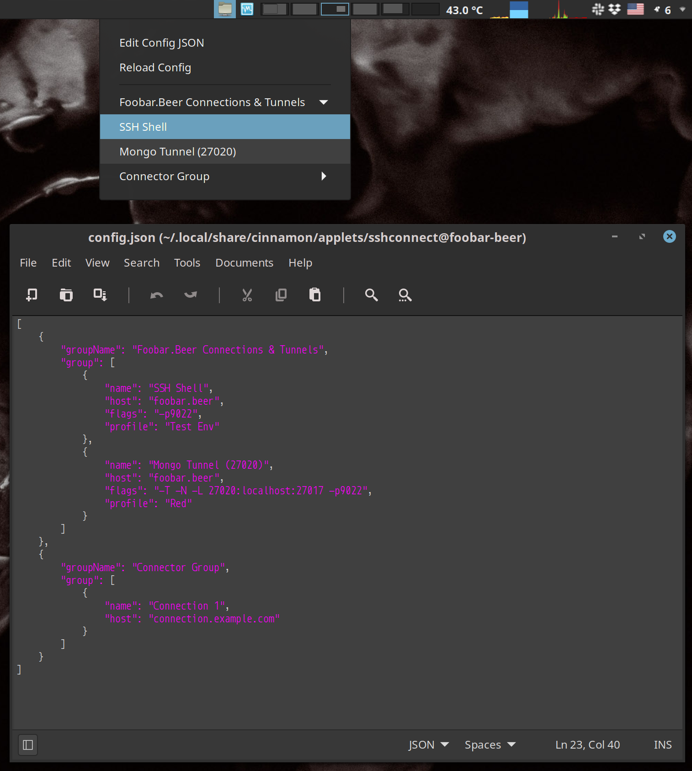The image size is (692, 771).
Task: Click the INS insert mode indicator
Action: (663, 745)
